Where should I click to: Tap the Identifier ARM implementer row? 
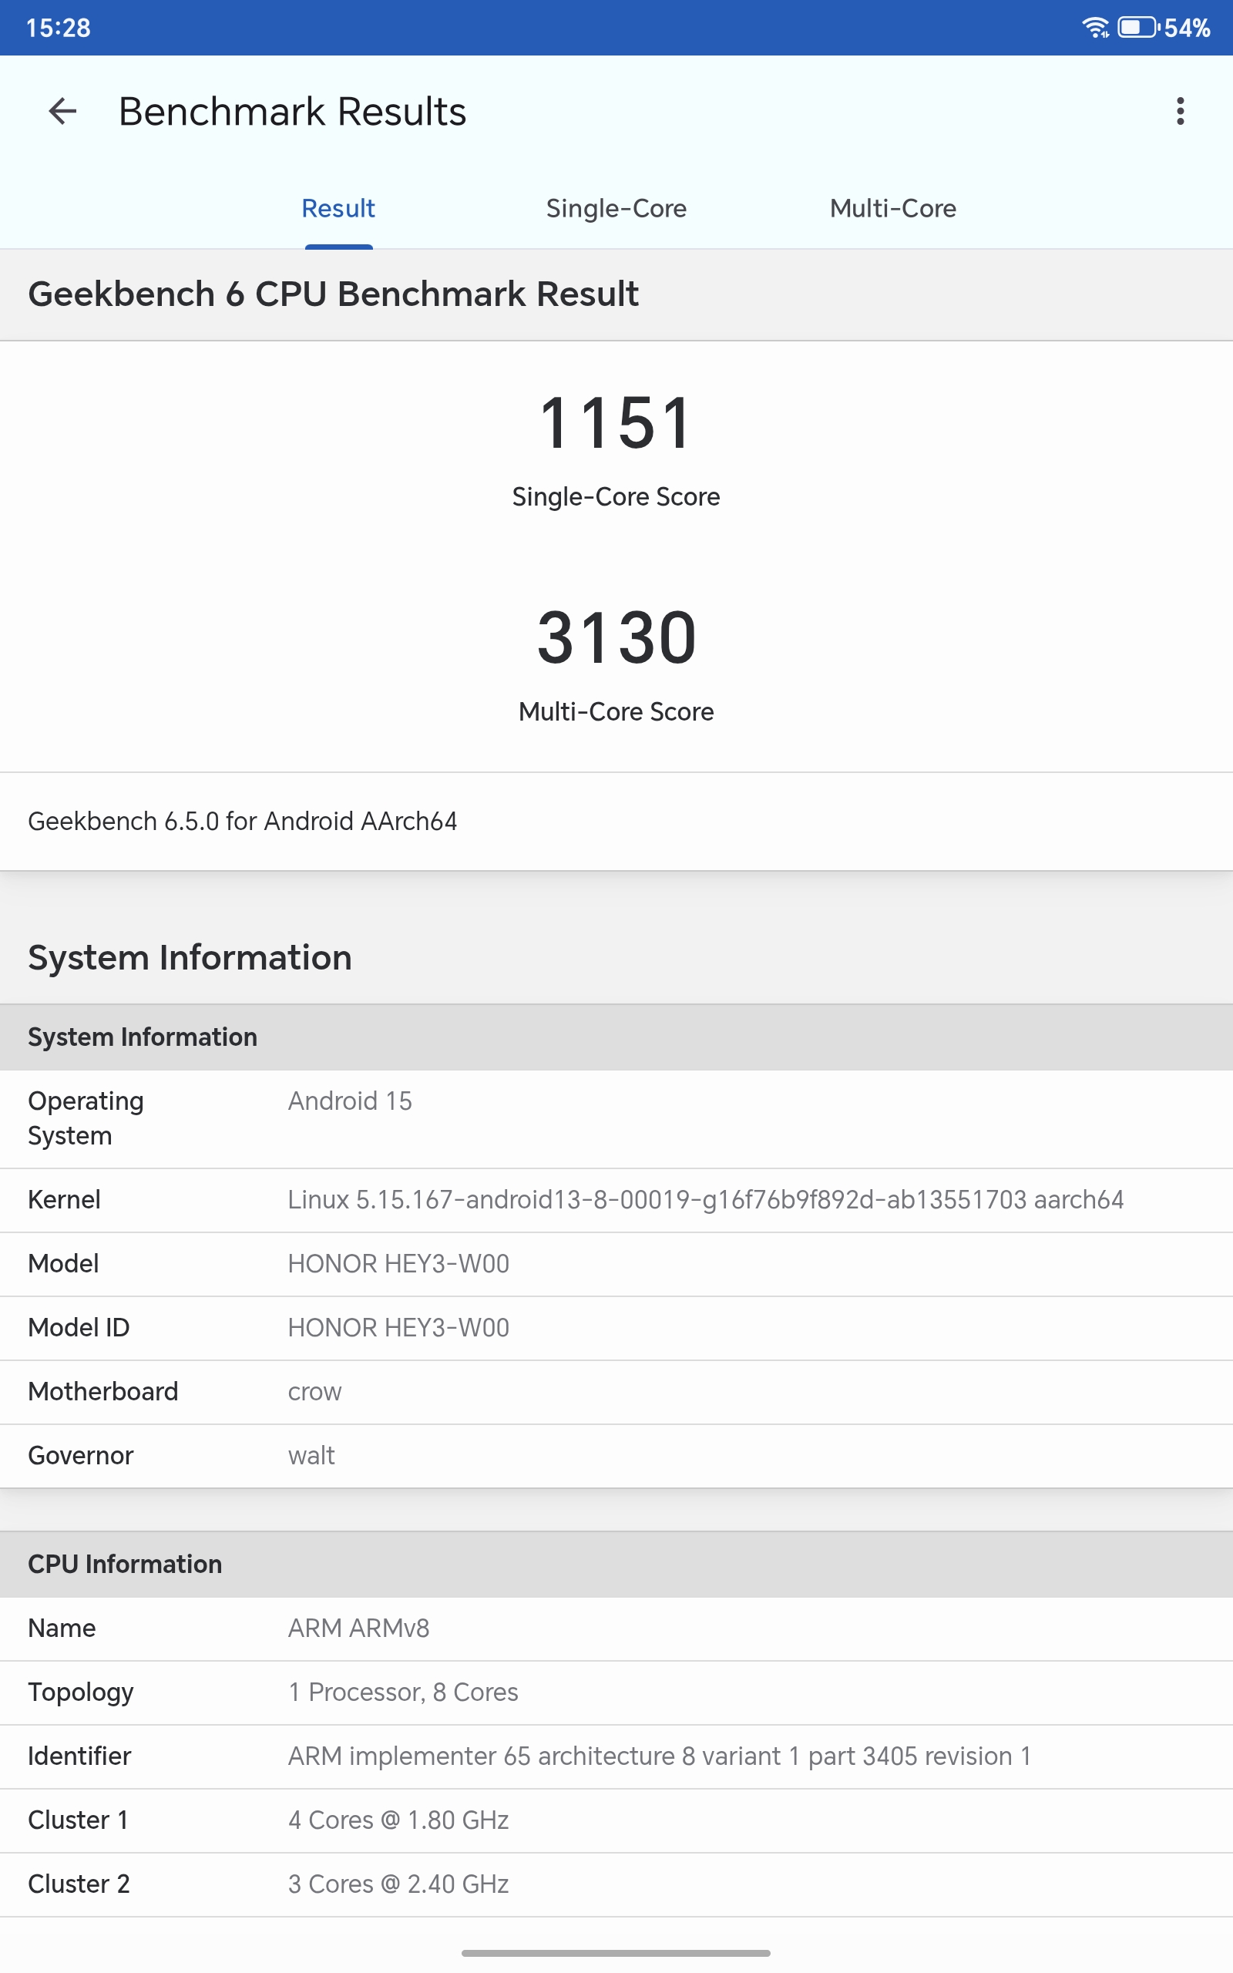[x=616, y=1756]
